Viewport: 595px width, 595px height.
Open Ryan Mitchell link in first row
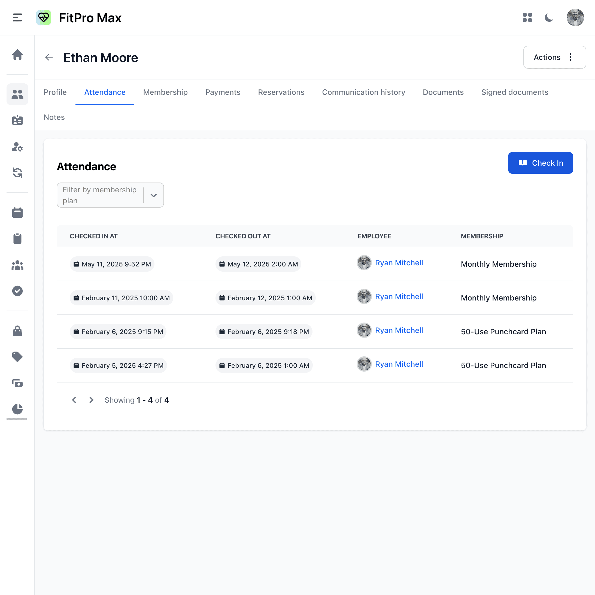[399, 263]
